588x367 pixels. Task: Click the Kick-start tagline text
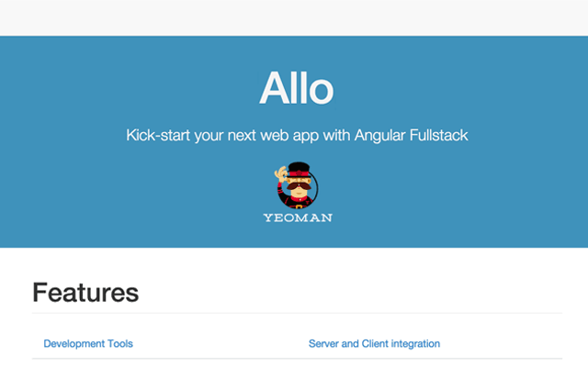(297, 136)
